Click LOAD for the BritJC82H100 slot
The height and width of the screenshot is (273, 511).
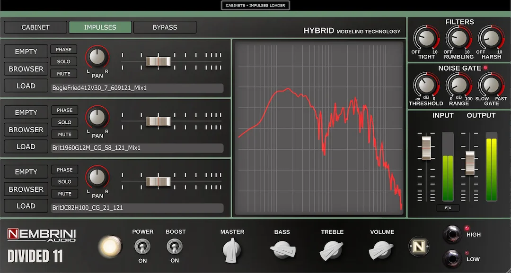coord(26,206)
